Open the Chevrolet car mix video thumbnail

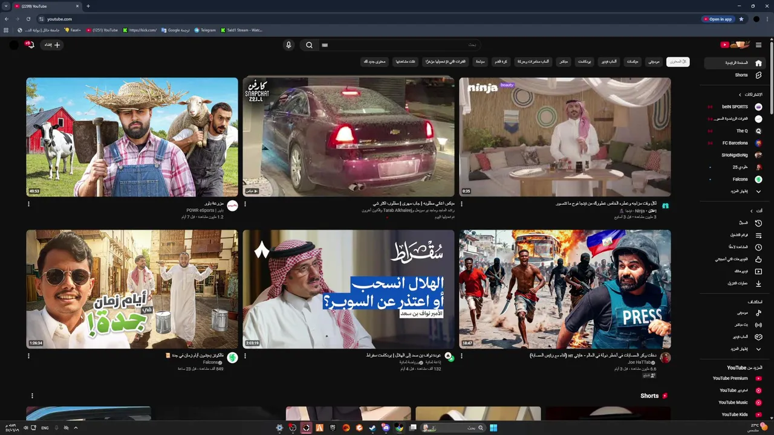(x=348, y=137)
